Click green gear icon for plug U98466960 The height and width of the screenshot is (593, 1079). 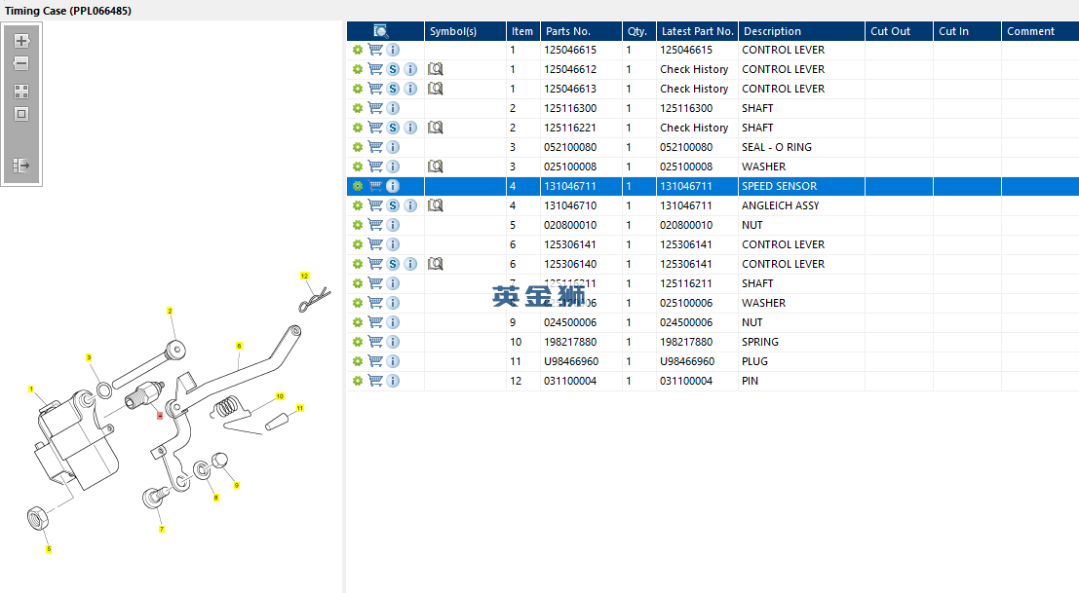pyautogui.click(x=357, y=361)
